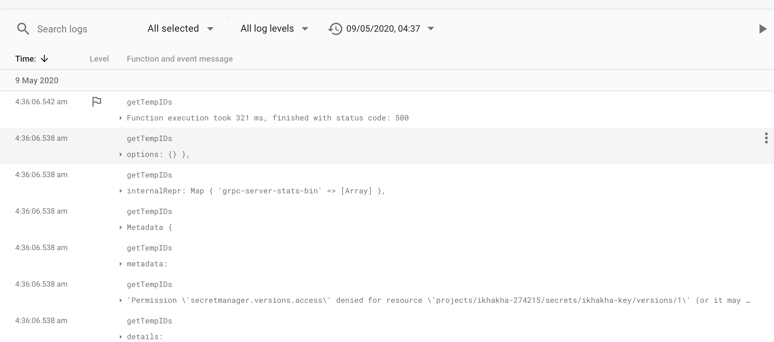Click the flag icon on the 4:36:06.542 entry
This screenshot has height=342, width=774.
(x=96, y=101)
